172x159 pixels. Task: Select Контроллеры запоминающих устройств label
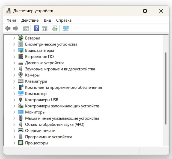coord(62,106)
